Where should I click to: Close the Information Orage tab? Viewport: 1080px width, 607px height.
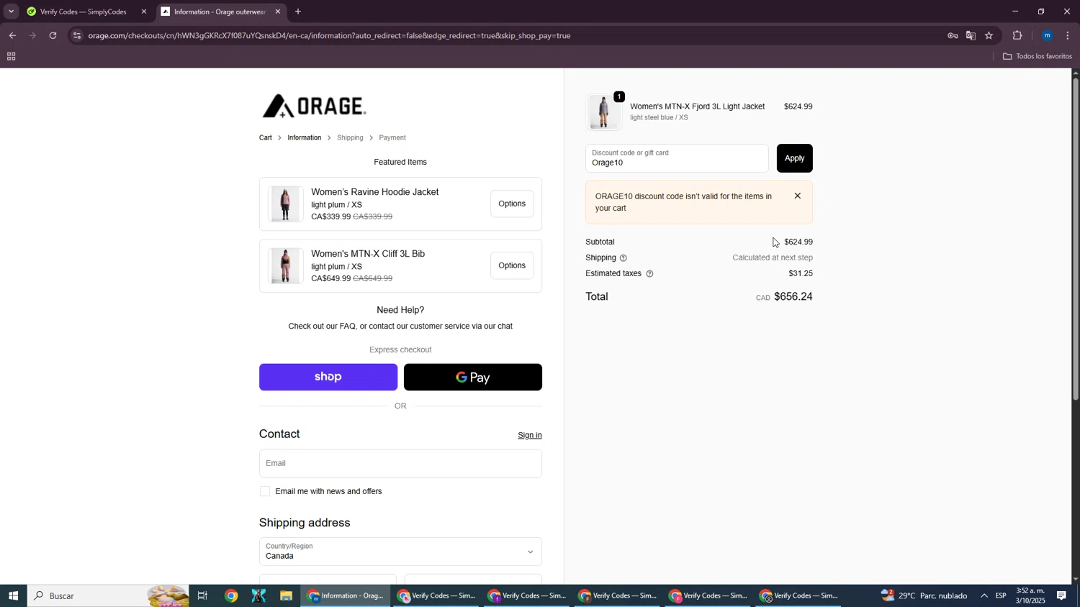point(278,12)
